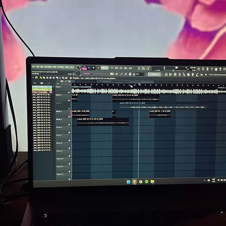Open the playlist options dropdown arrow

tap(33, 78)
